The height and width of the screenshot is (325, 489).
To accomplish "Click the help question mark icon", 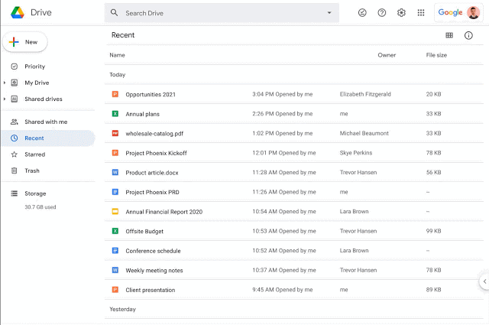I will pos(382,13).
